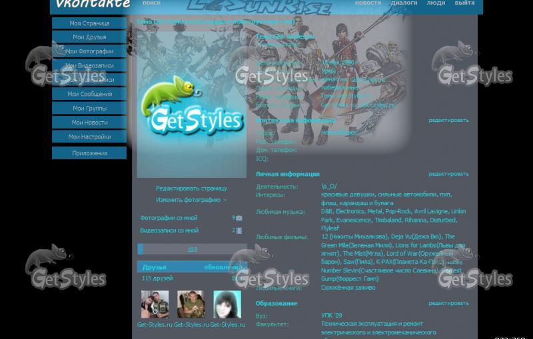Open the Фотографии со мной link
Screen dimensions: 533x339
click(169, 218)
